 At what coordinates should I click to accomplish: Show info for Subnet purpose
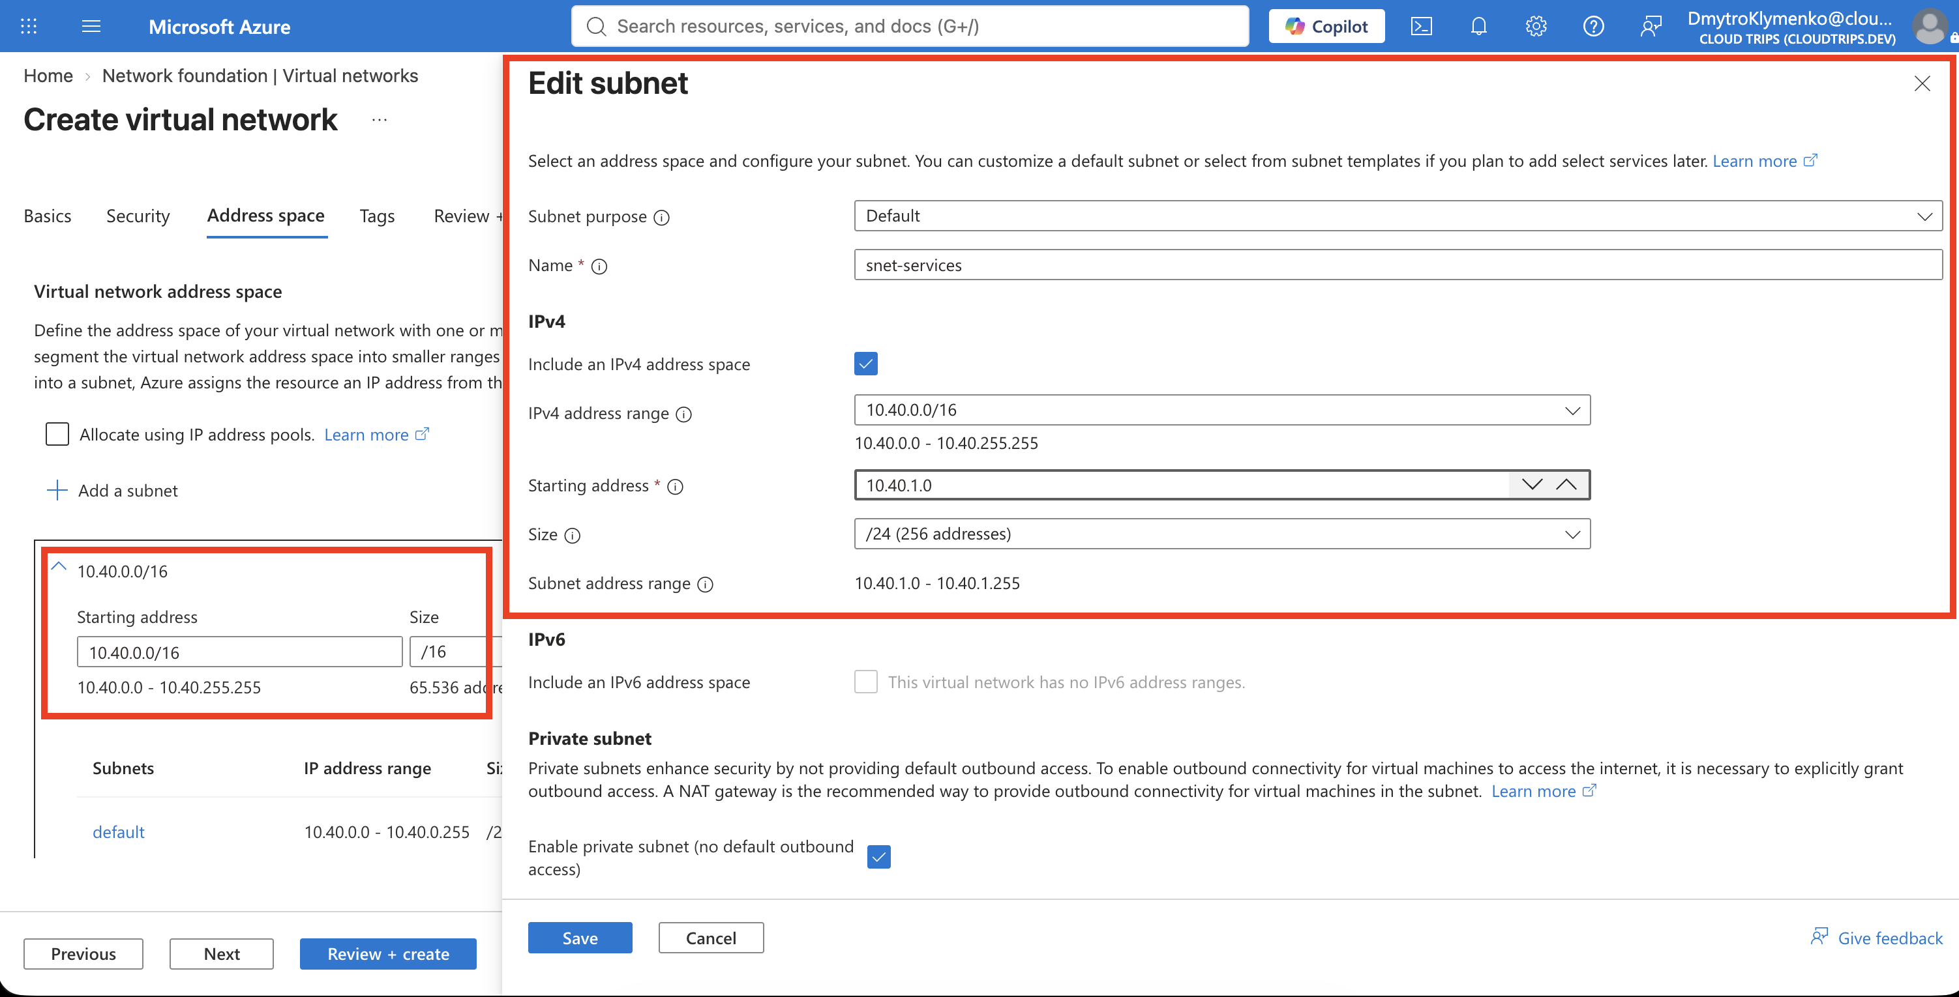(662, 218)
